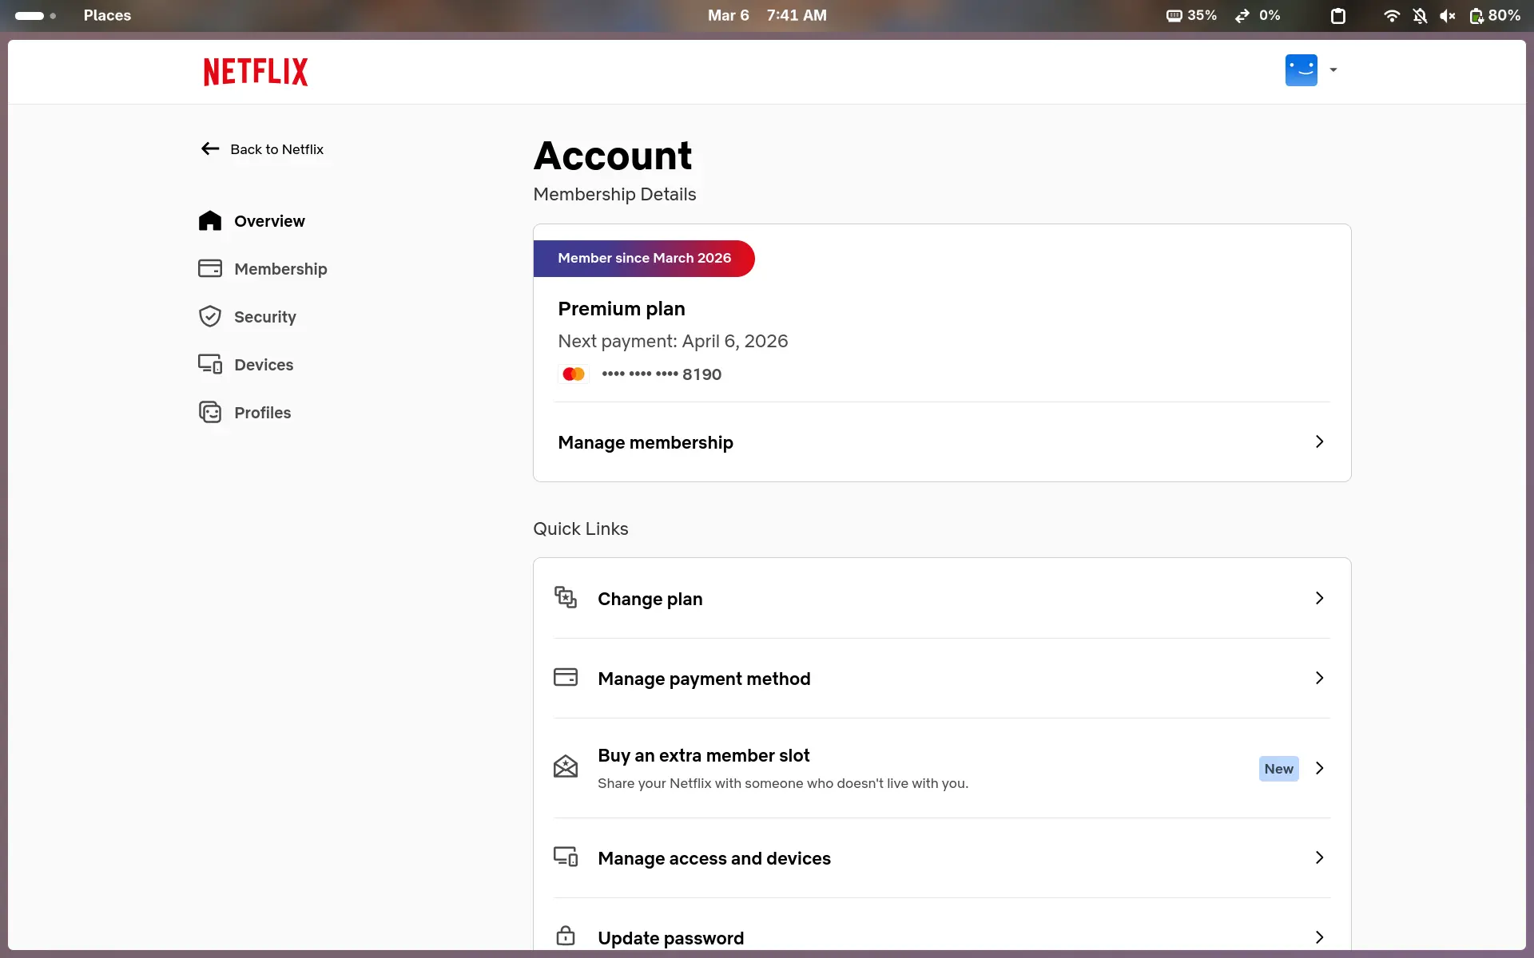Click the Devices icon in sidebar
Viewport: 1534px width, 958px height.
pyautogui.click(x=210, y=364)
